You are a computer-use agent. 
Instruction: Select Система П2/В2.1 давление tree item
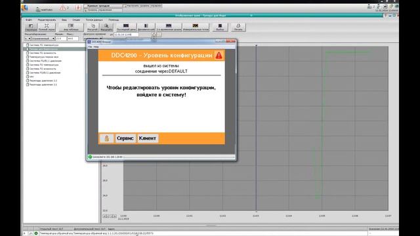click(x=45, y=73)
